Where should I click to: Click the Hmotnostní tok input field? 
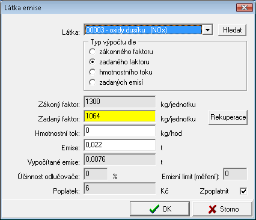(x=120, y=130)
